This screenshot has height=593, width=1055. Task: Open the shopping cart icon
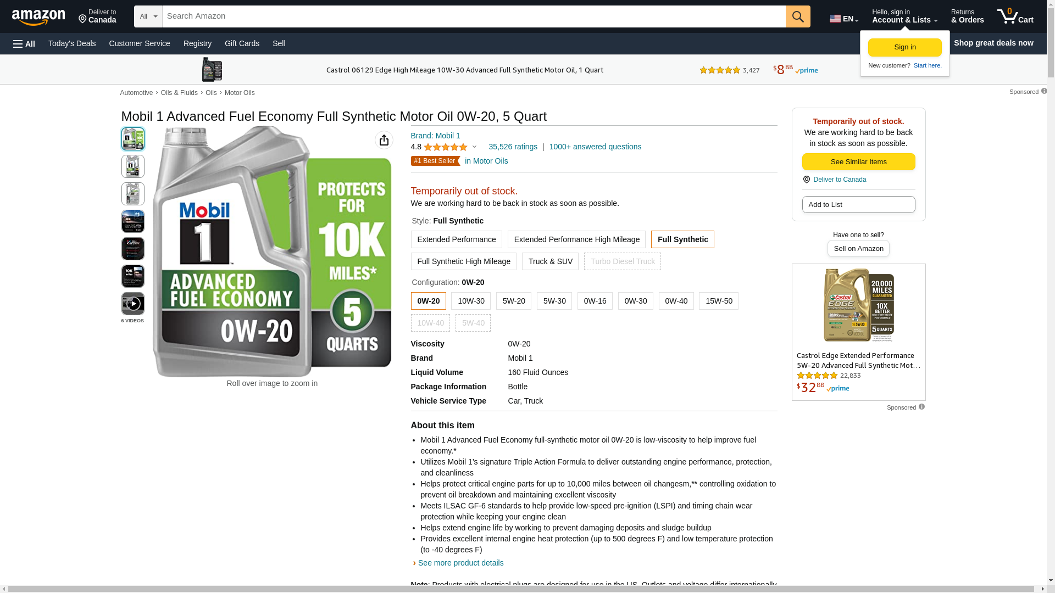1014,16
